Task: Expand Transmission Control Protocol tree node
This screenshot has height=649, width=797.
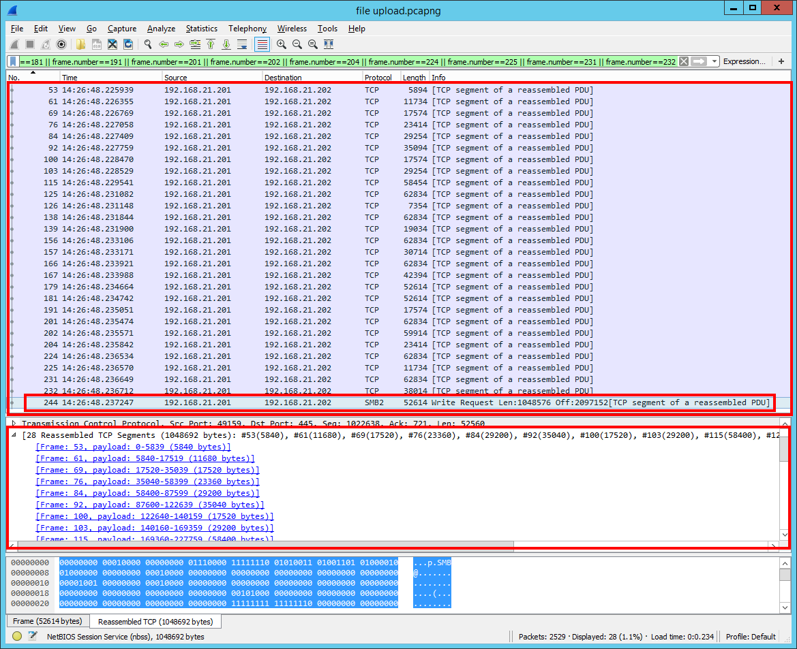Action: [14, 423]
